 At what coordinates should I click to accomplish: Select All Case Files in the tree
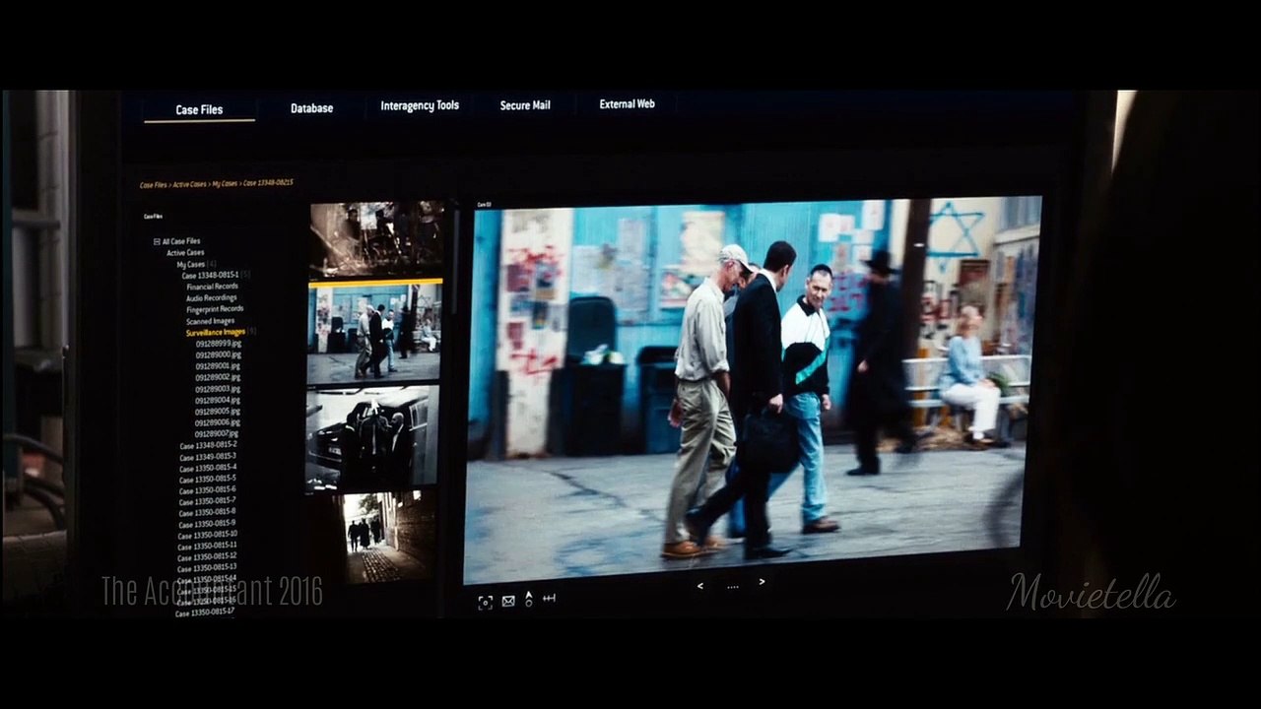pos(181,241)
